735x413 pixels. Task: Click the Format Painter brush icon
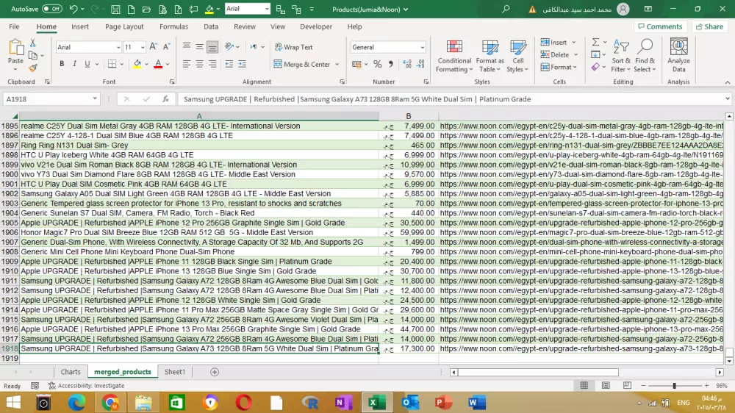(x=33, y=68)
